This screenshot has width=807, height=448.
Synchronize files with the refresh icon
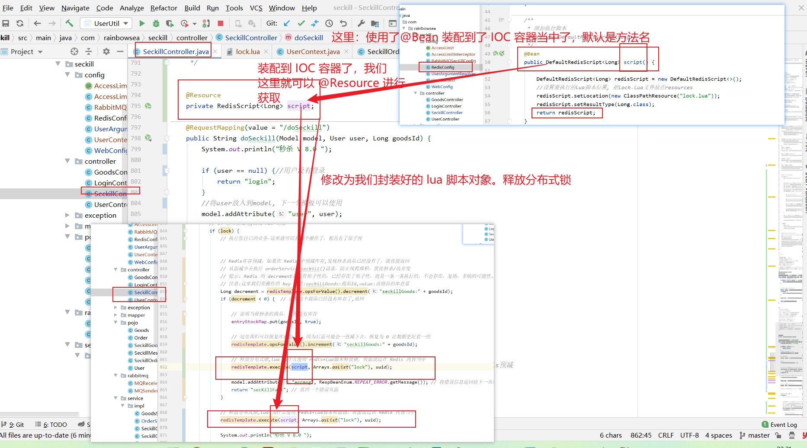coord(20,23)
